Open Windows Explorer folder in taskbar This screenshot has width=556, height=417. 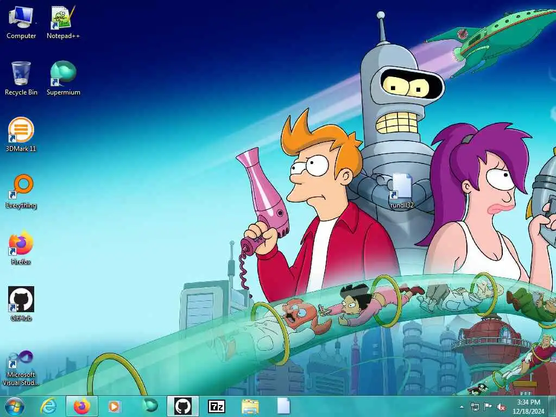click(x=250, y=406)
